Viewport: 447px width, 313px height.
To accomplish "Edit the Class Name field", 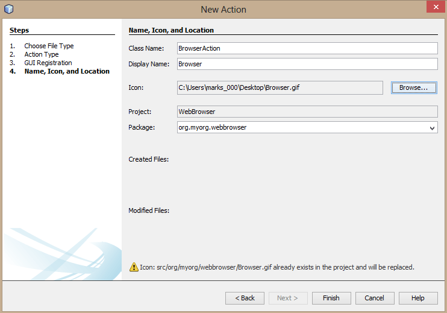I will click(307, 48).
